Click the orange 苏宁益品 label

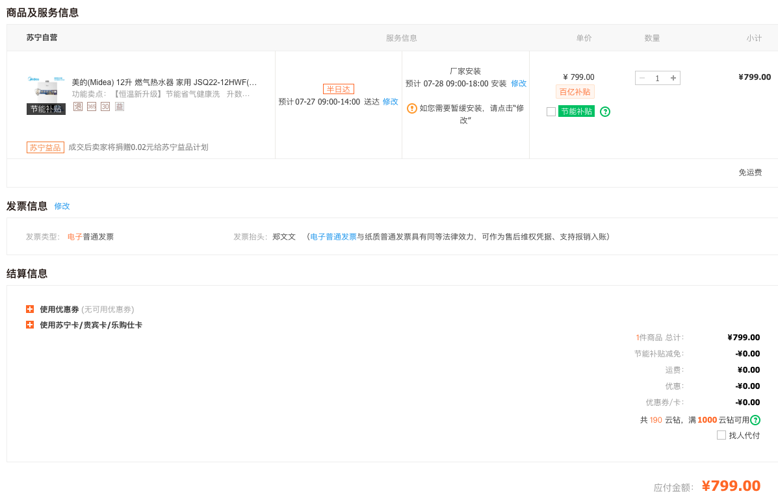[x=45, y=147]
